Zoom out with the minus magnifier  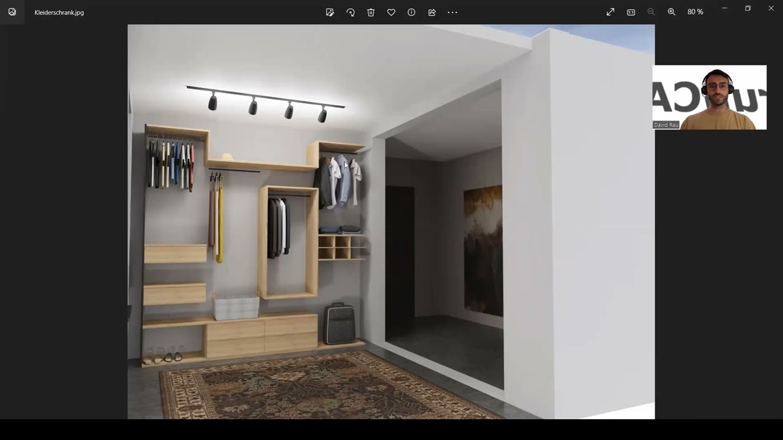tap(651, 12)
